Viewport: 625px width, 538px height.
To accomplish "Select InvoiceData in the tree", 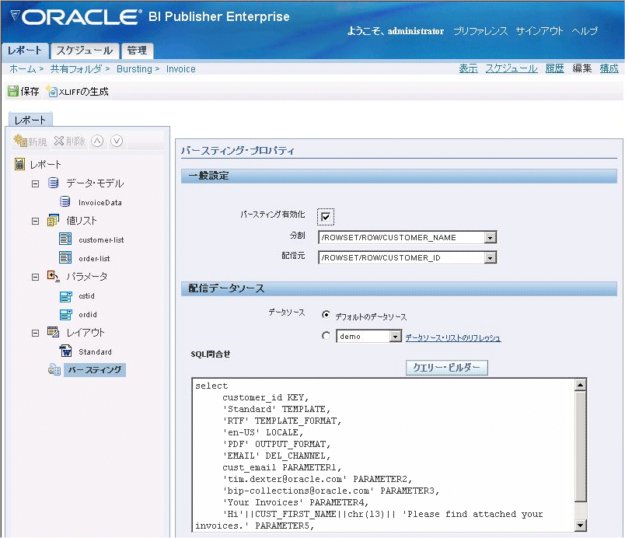I will 100,202.
